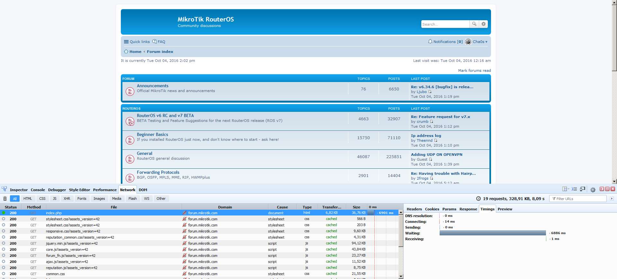View latest post icon next to Theennd
This screenshot has height=279, width=617.
(436, 140)
